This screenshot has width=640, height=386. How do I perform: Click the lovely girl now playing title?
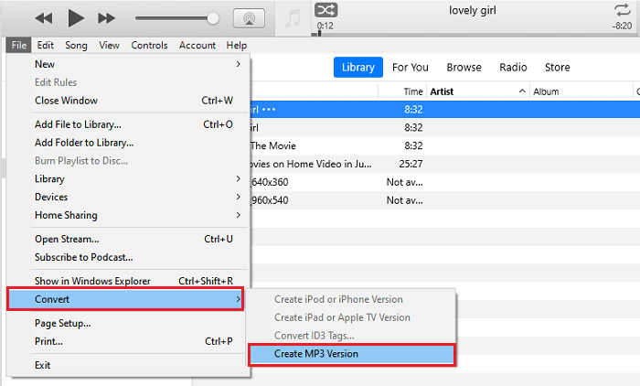(473, 11)
